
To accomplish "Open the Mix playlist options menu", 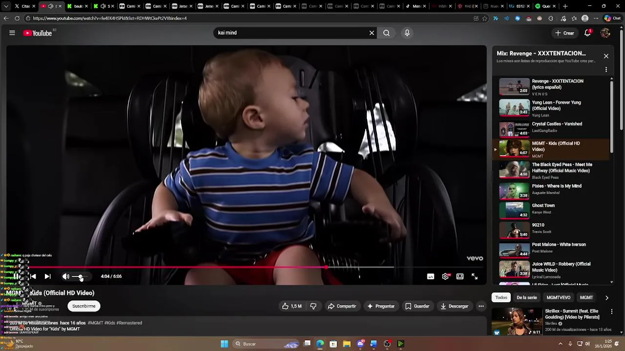I will click(606, 70).
